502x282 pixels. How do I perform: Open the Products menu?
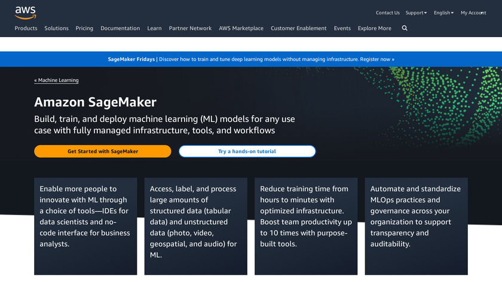tap(26, 28)
